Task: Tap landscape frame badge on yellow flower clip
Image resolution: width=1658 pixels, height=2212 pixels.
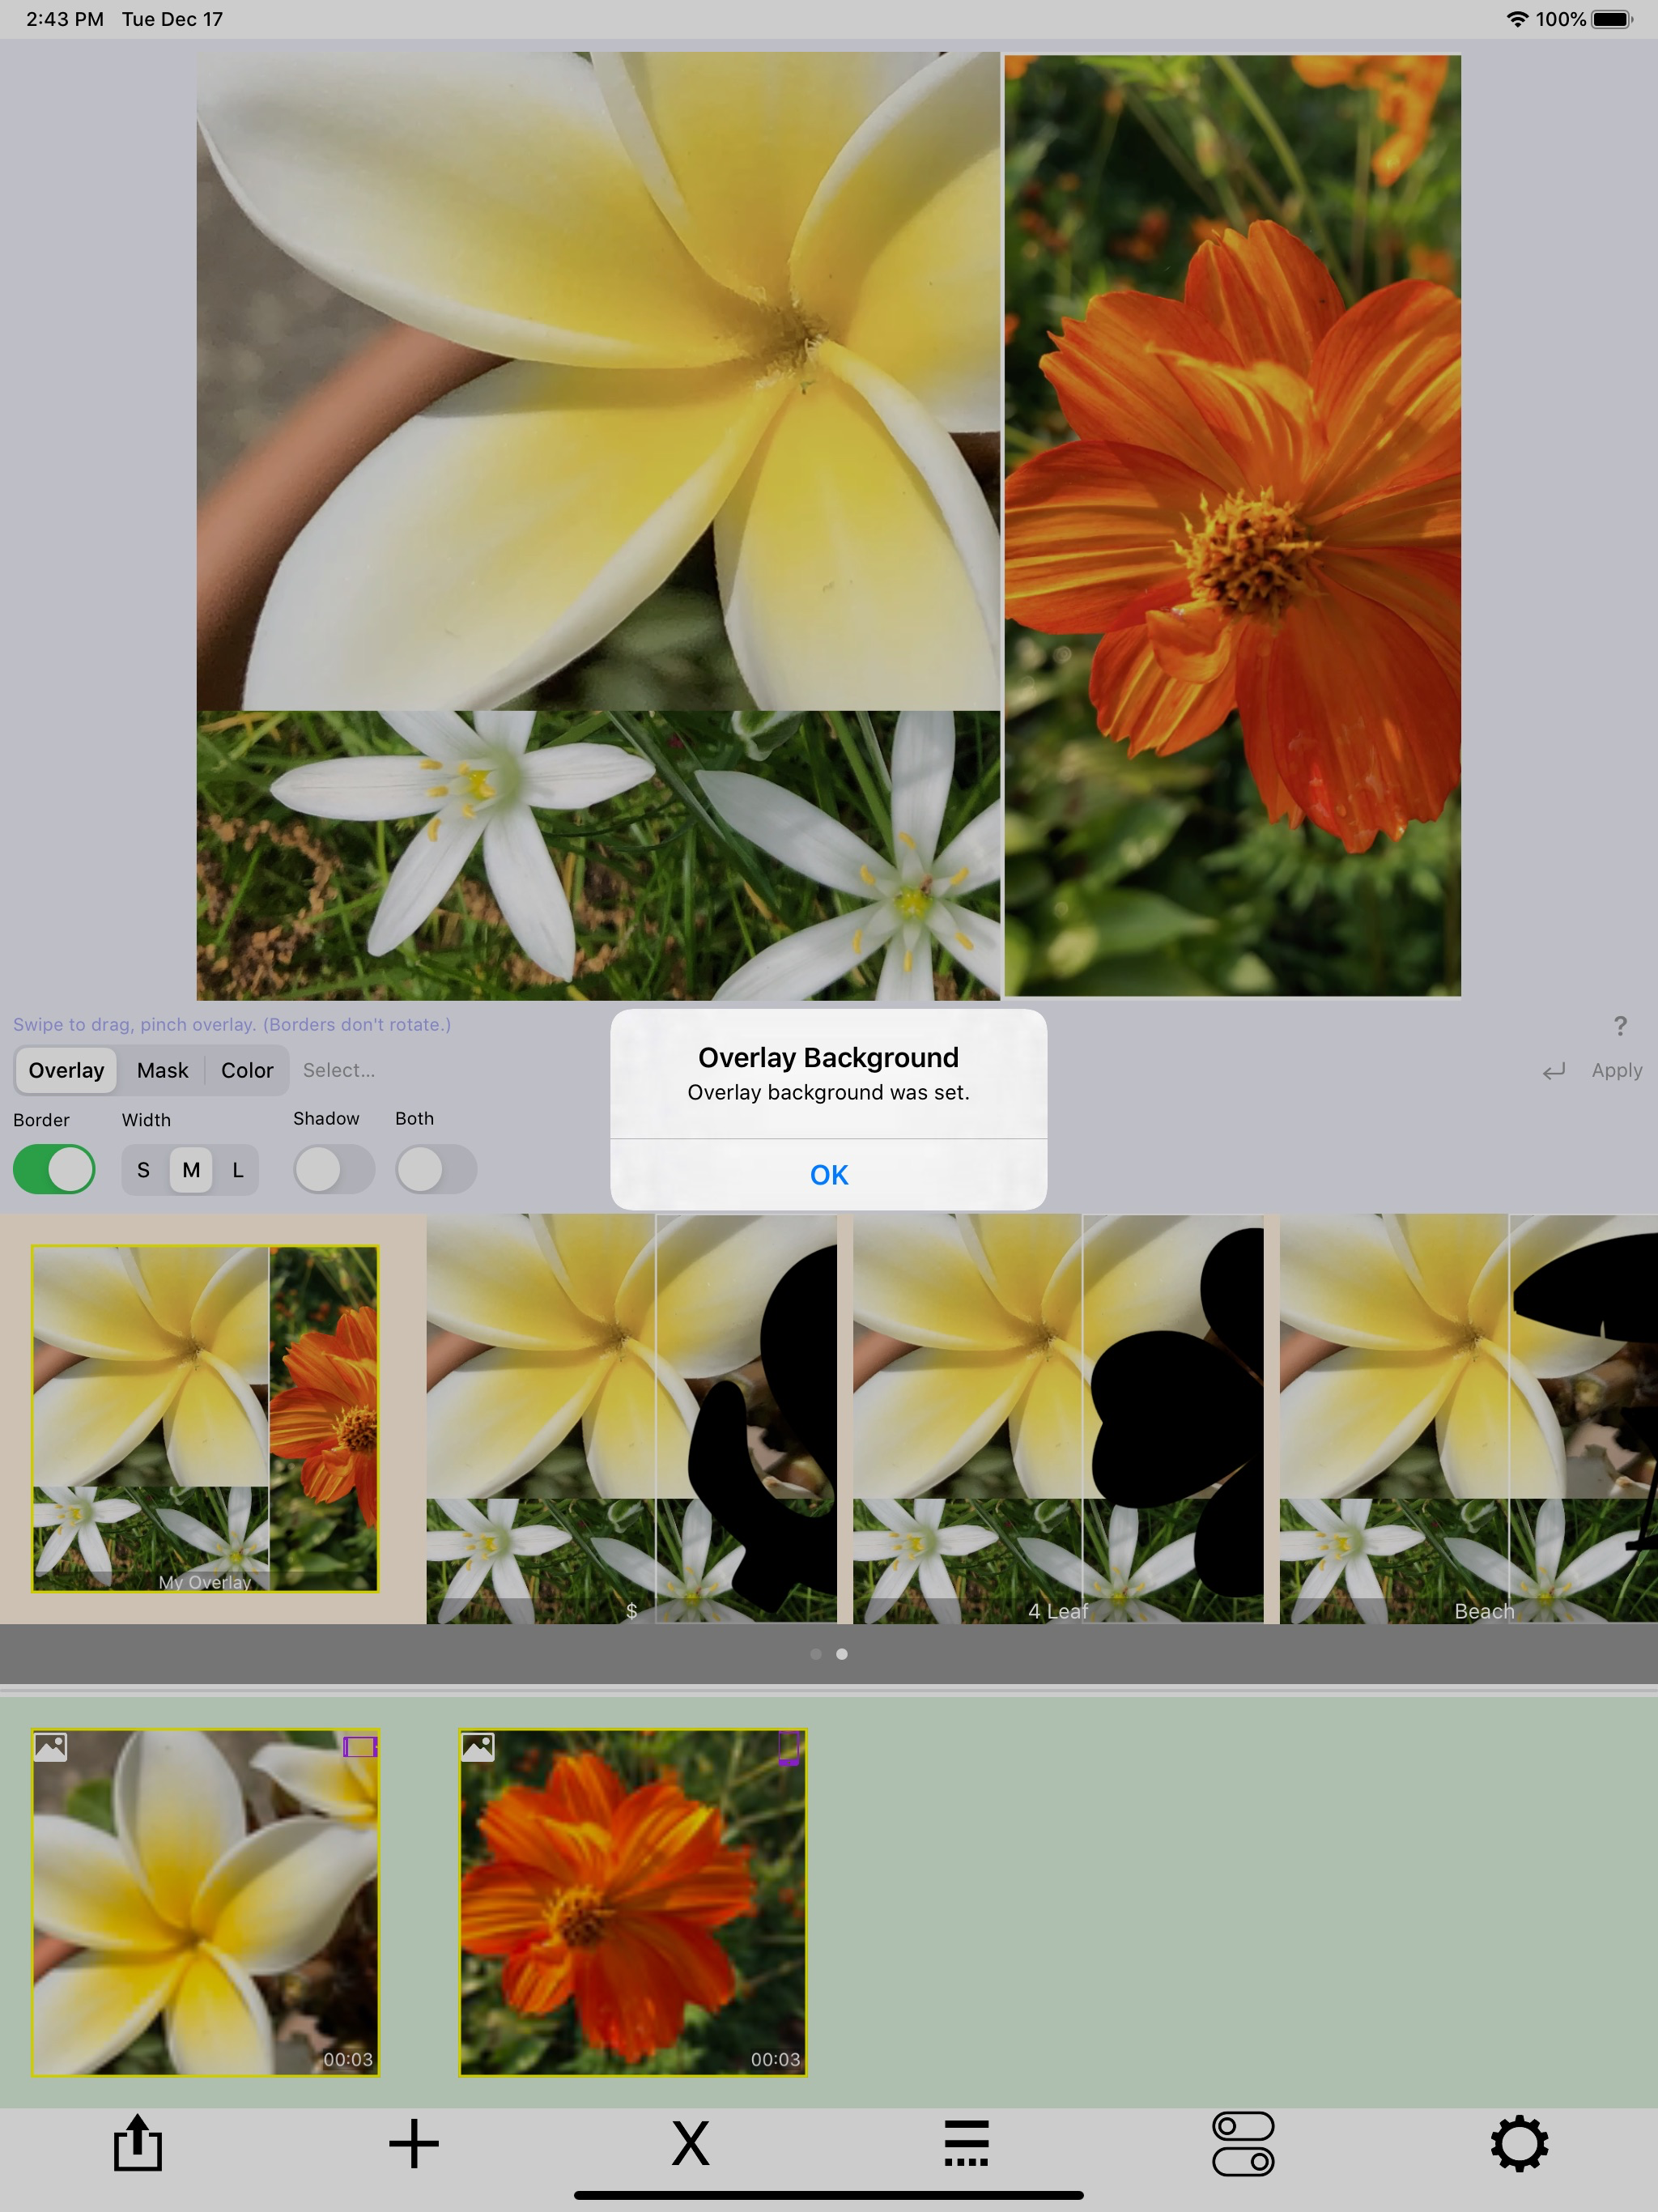Action: coord(360,1747)
